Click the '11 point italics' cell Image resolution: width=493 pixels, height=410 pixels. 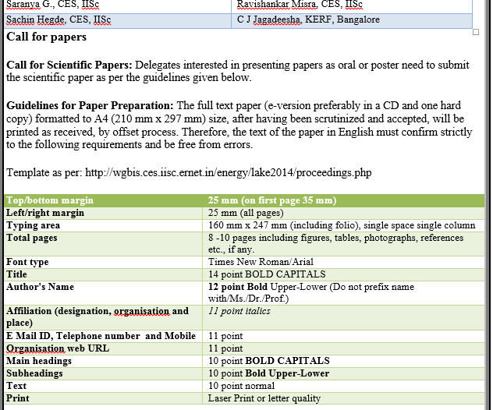click(239, 311)
